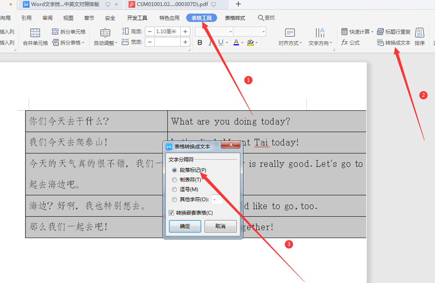This screenshot has height=283, width=435.
Task: Increase row height with plus button
Action: pyautogui.click(x=185, y=31)
